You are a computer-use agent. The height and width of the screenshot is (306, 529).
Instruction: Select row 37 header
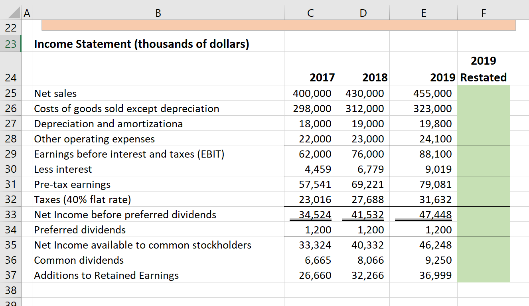pyautogui.click(x=10, y=275)
